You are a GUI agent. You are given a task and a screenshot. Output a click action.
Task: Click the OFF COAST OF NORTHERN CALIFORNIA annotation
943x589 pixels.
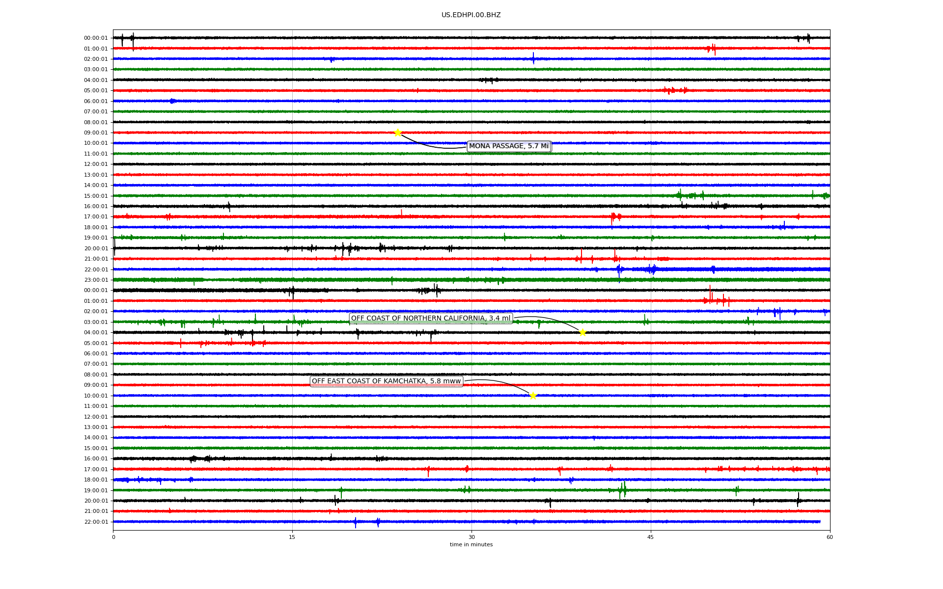pyautogui.click(x=431, y=319)
